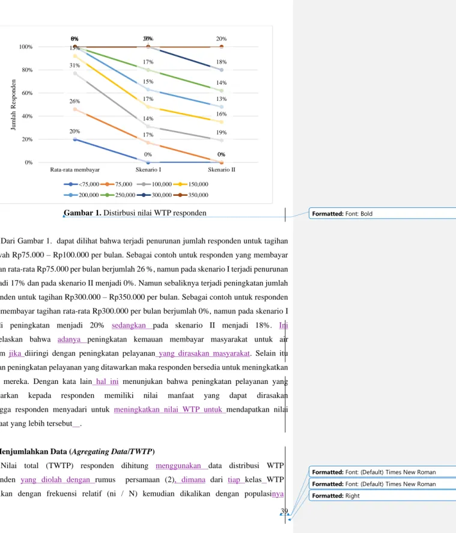Click the '200,000' light blue legend entry
Image resolution: width=456 pixels, height=533 pixels.
(x=82, y=195)
